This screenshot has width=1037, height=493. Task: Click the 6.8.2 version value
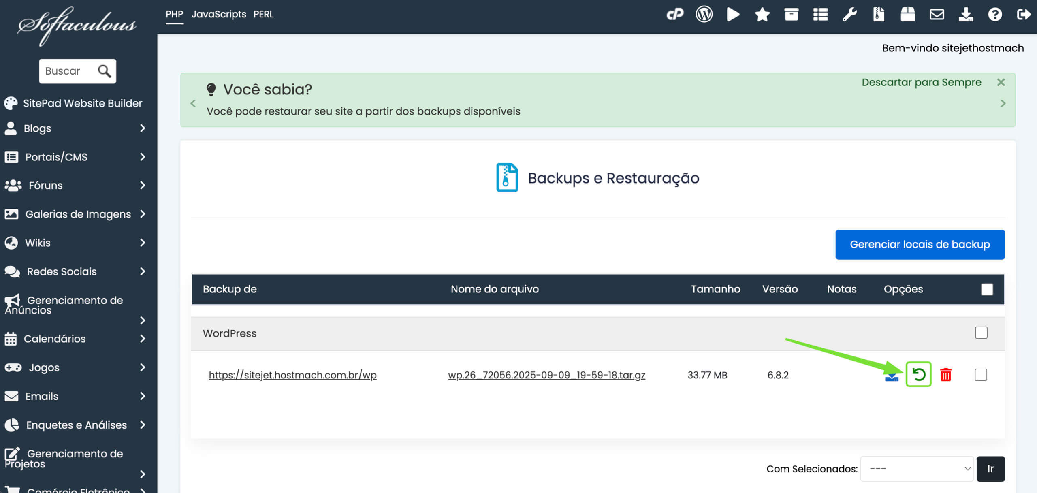pos(778,375)
